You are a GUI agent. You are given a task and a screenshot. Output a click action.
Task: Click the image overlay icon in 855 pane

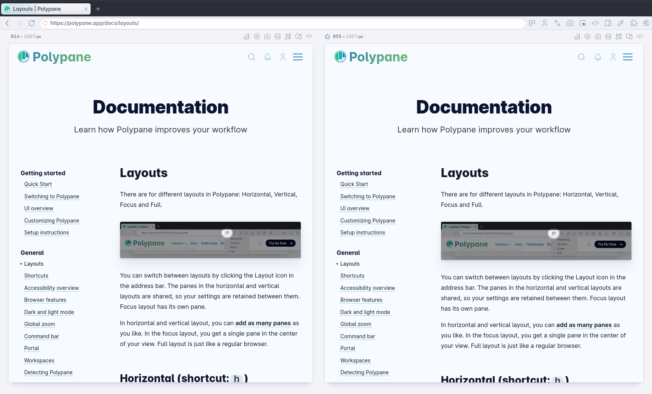tap(608, 36)
